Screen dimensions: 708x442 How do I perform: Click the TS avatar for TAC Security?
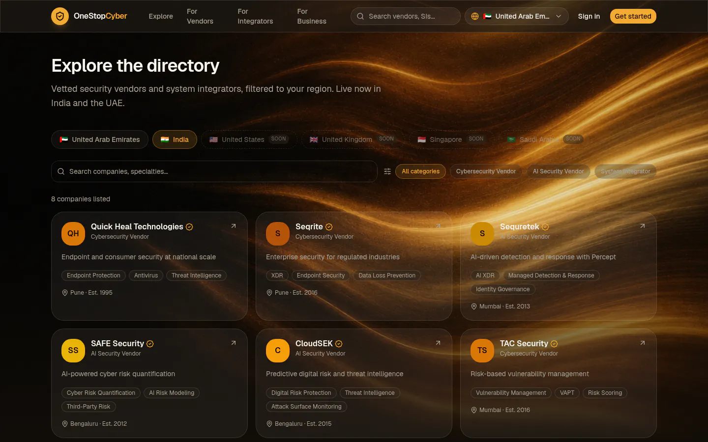coord(482,350)
